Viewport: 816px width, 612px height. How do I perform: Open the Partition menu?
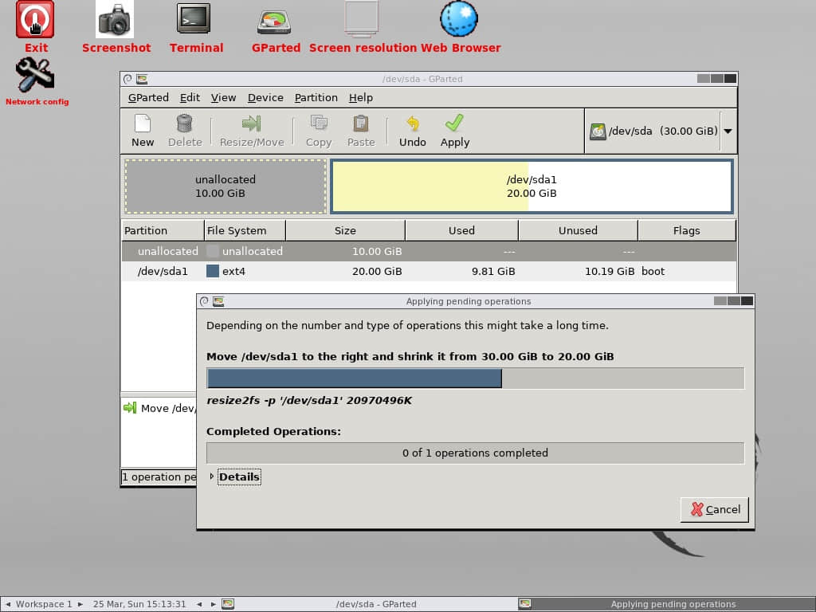(x=316, y=97)
